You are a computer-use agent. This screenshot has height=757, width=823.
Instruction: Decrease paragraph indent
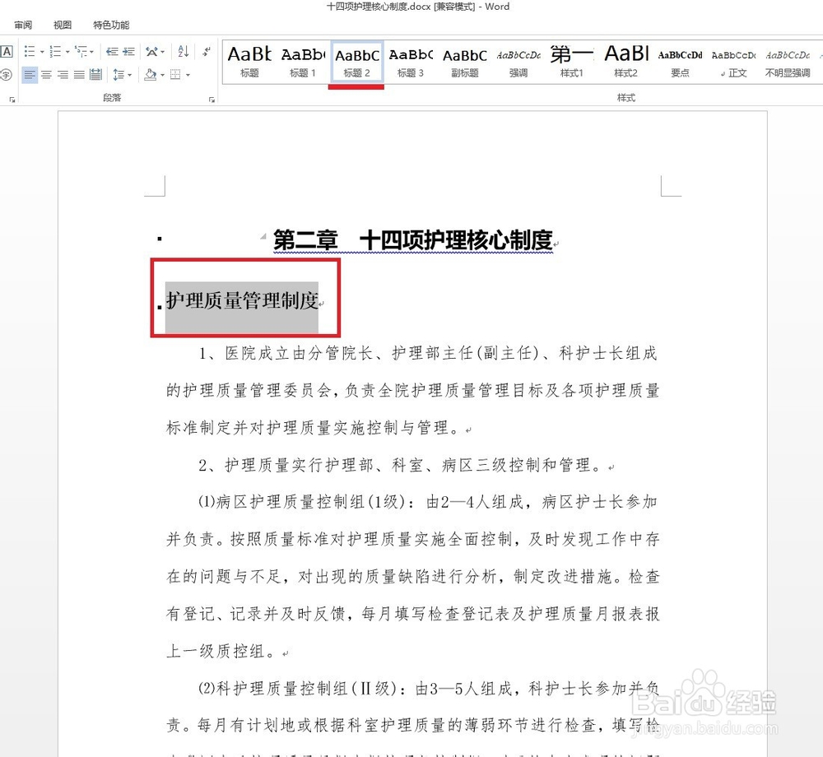pos(112,51)
